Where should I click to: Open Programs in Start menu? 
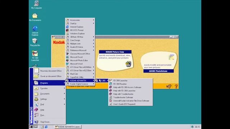tap(49, 83)
